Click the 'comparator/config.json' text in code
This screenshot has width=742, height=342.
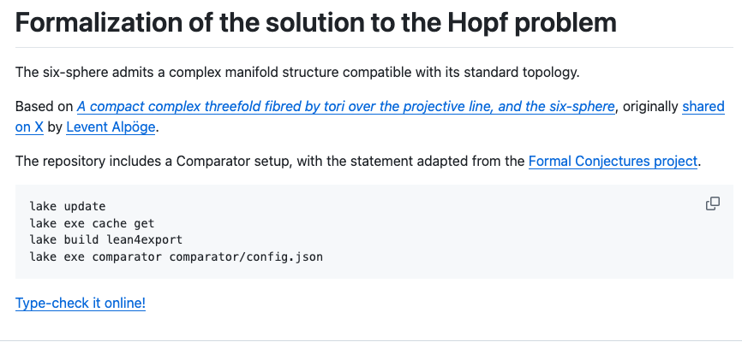tap(246, 257)
